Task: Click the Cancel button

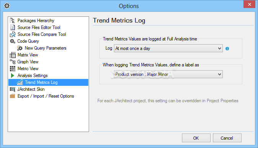Action: coord(227,138)
